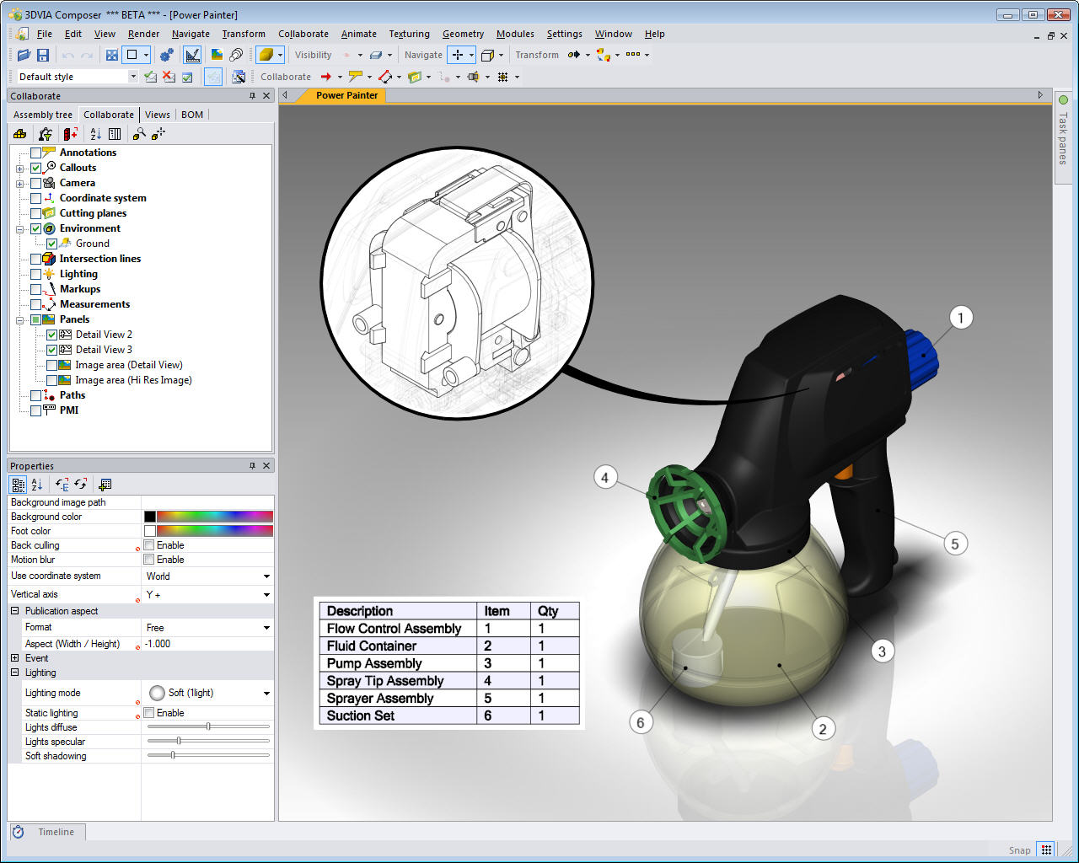
Task: Expand the Event property group
Action: click(x=15, y=658)
